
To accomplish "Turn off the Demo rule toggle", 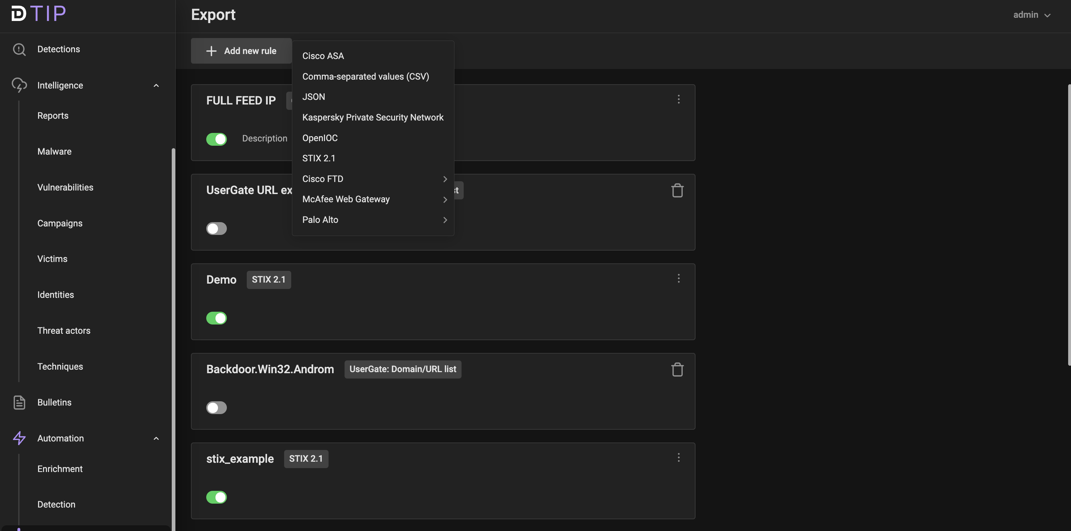I will [x=216, y=318].
